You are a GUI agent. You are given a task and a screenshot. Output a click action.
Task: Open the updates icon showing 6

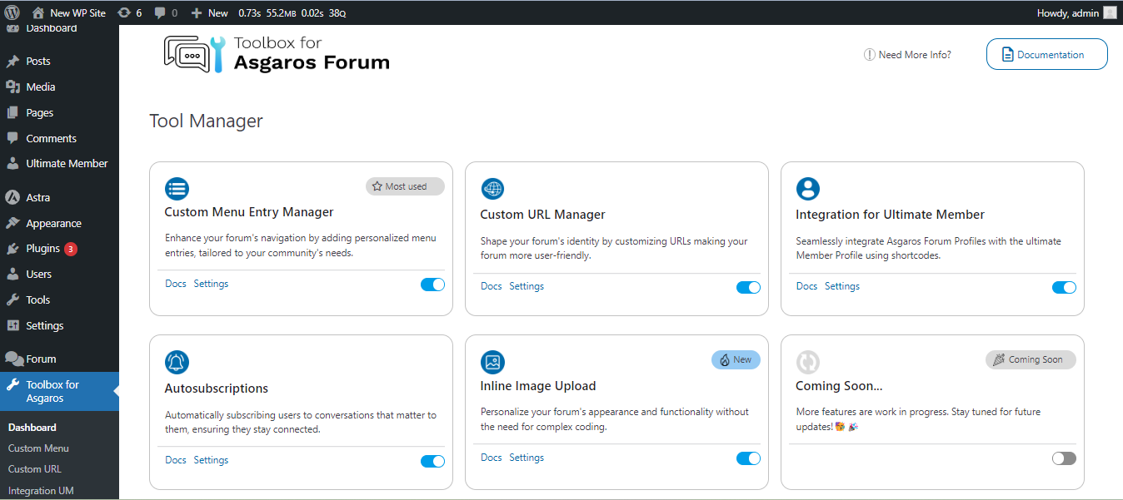click(x=124, y=12)
